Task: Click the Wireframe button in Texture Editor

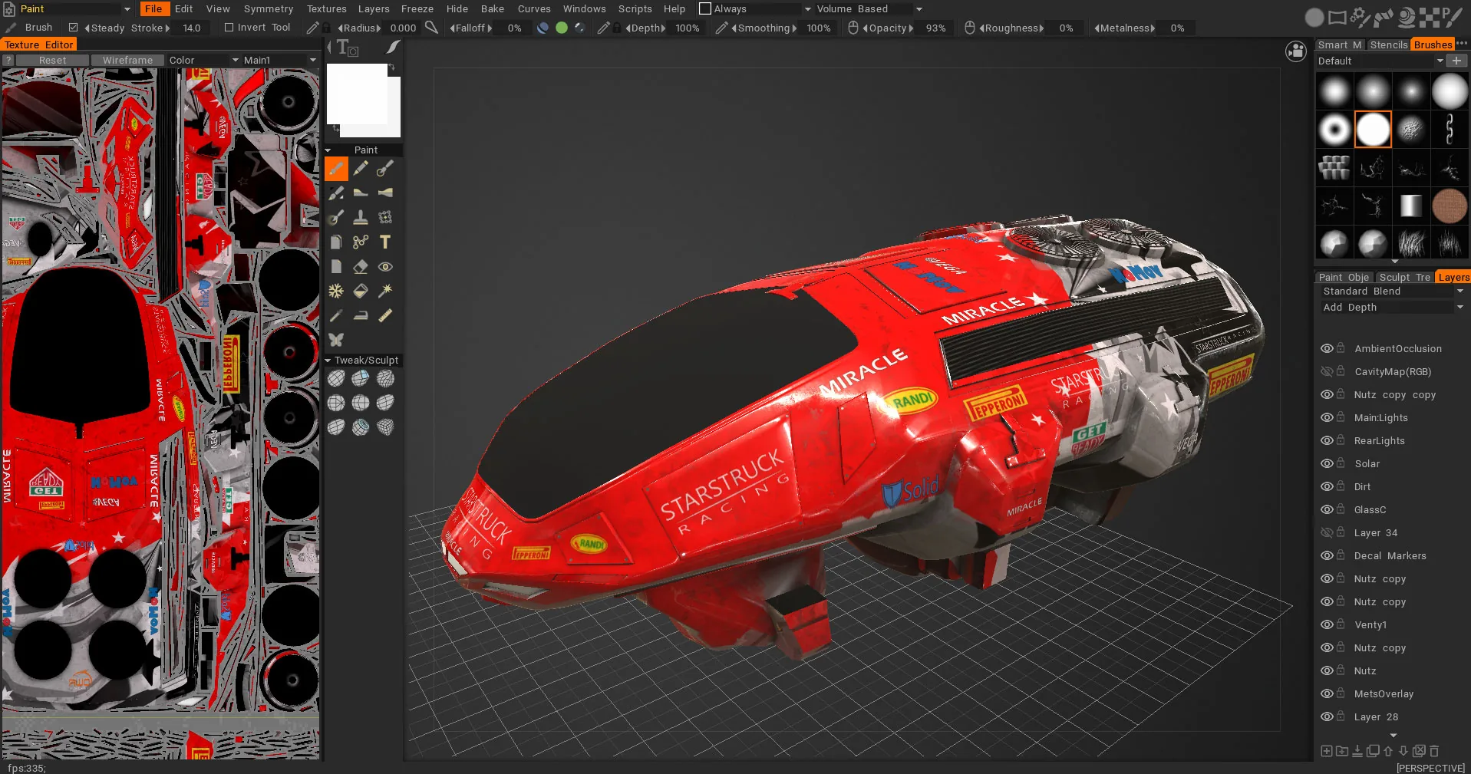Action: click(127, 60)
